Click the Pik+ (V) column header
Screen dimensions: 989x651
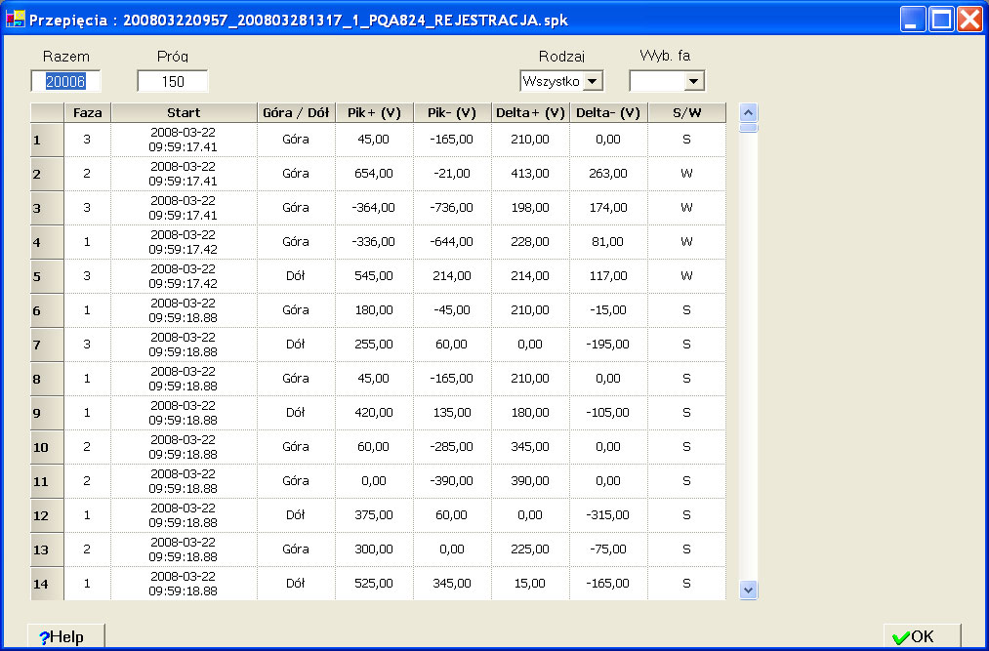(374, 112)
